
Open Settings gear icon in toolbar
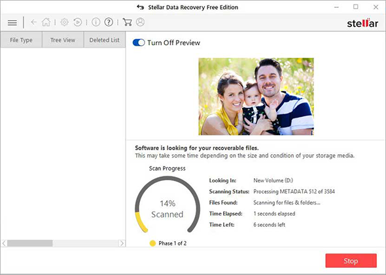[65, 22]
